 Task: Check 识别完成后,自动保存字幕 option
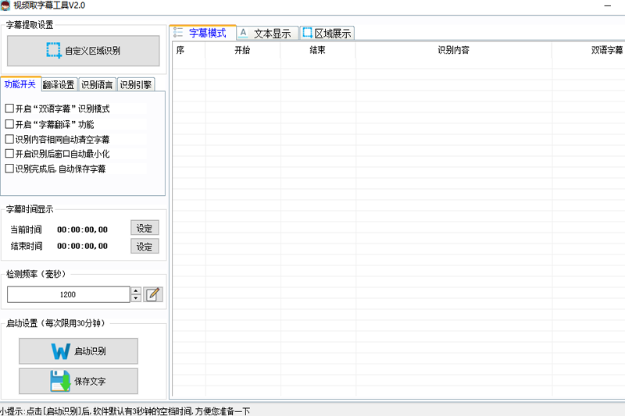click(x=9, y=169)
